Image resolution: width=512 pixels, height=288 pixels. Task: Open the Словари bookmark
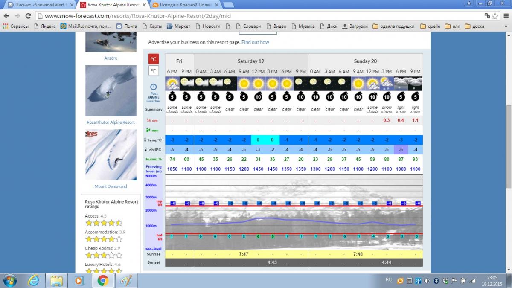[x=248, y=26]
